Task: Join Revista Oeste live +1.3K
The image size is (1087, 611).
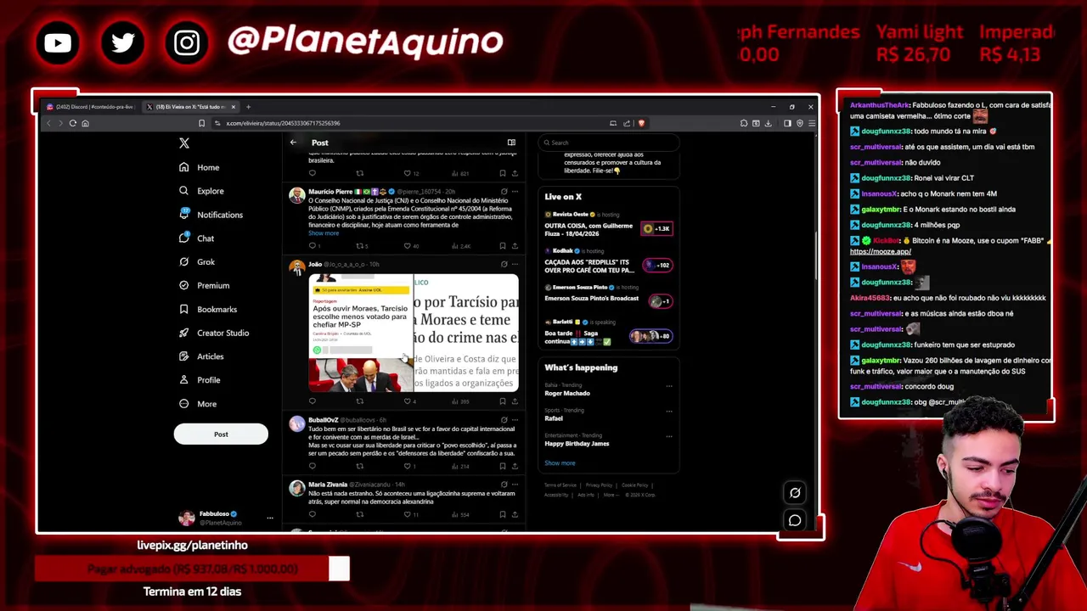Action: click(656, 228)
